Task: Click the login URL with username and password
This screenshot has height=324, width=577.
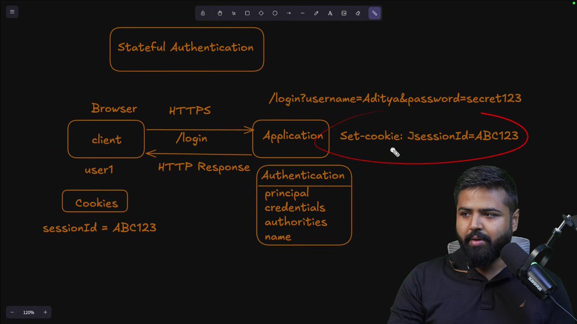Action: [x=395, y=98]
